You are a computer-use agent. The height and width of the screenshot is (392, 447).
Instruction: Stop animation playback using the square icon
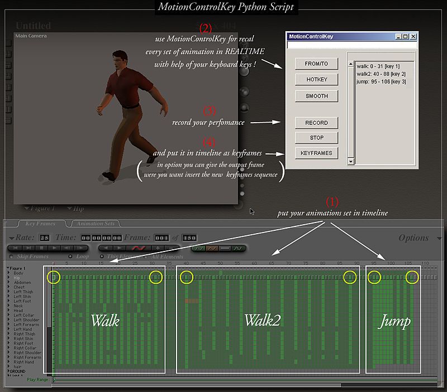click(x=41, y=248)
